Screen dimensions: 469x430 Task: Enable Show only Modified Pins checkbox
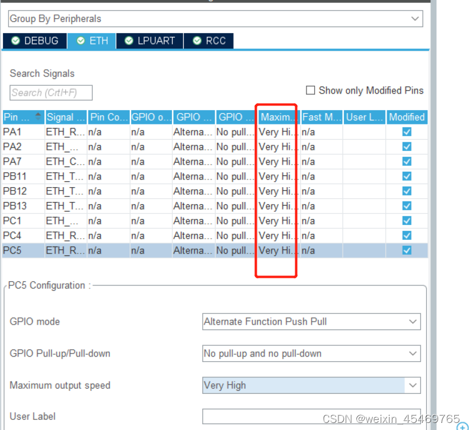pos(311,90)
